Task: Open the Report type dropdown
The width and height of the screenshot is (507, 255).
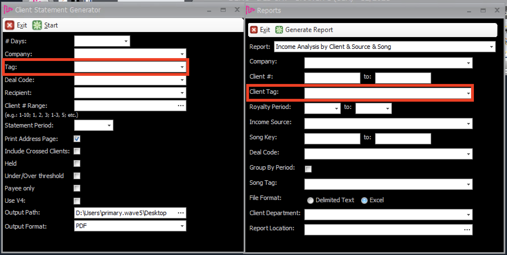Action: (x=491, y=47)
